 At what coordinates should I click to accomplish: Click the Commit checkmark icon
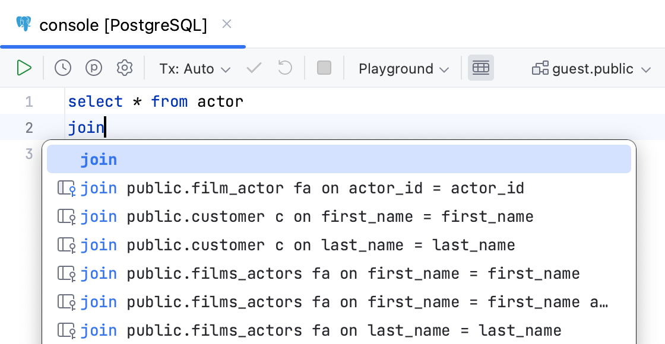click(x=254, y=68)
